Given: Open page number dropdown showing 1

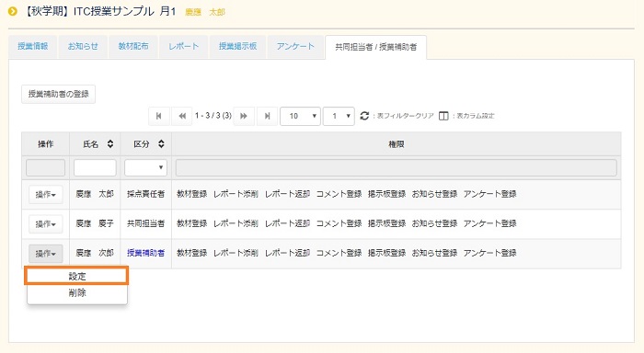Looking at the screenshot, I should 339,116.
